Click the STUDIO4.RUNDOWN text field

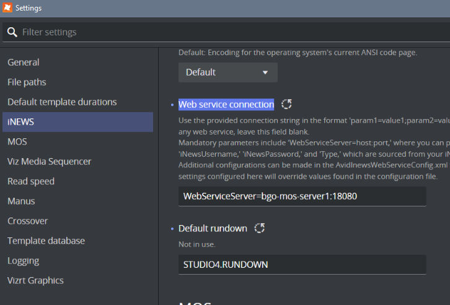click(x=302, y=265)
